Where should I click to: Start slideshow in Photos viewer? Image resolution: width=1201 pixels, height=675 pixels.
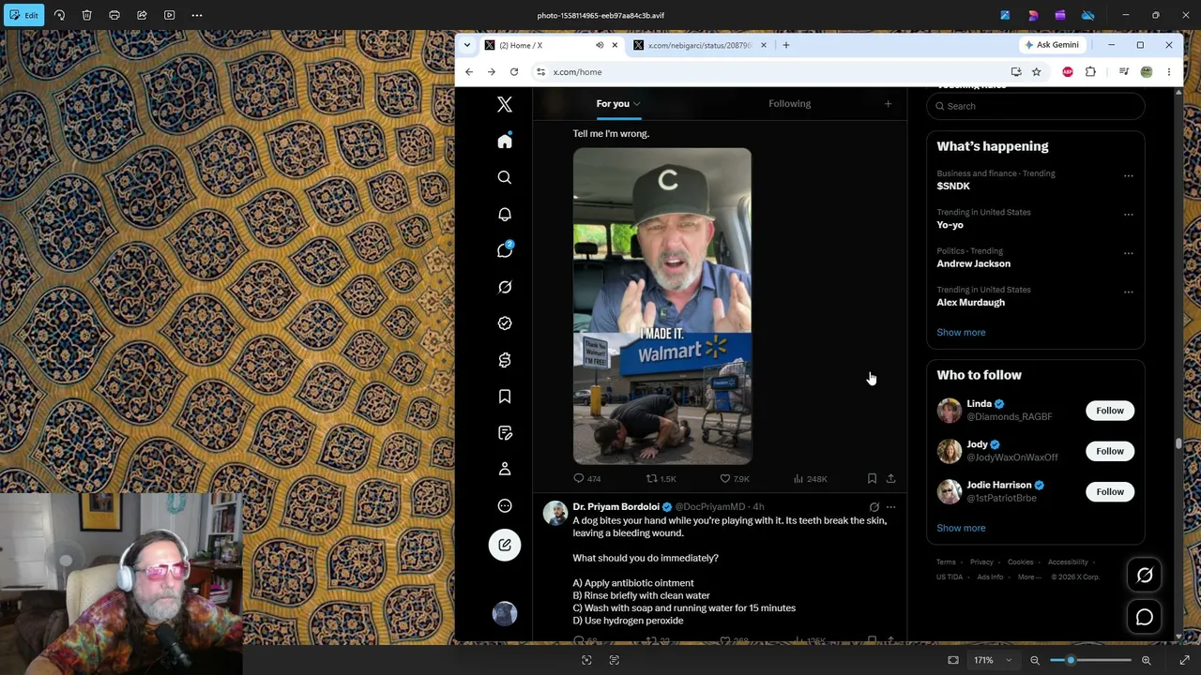(169, 15)
